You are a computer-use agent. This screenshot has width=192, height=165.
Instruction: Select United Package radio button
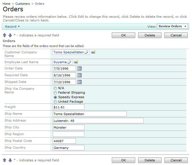55,102
